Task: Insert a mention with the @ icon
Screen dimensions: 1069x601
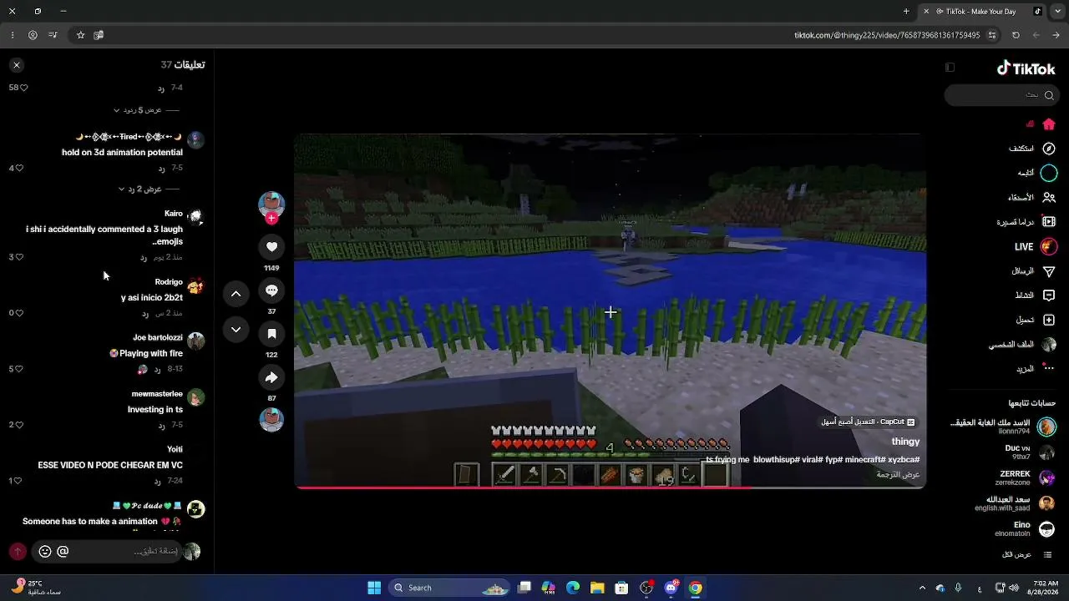Action: point(63,552)
